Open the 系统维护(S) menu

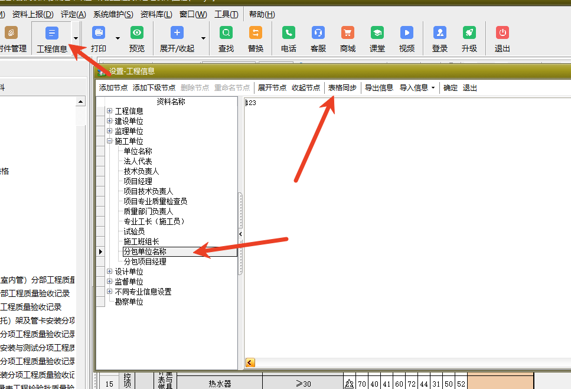113,15
